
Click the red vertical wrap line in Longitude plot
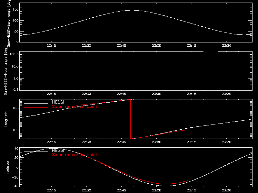pos(131,119)
